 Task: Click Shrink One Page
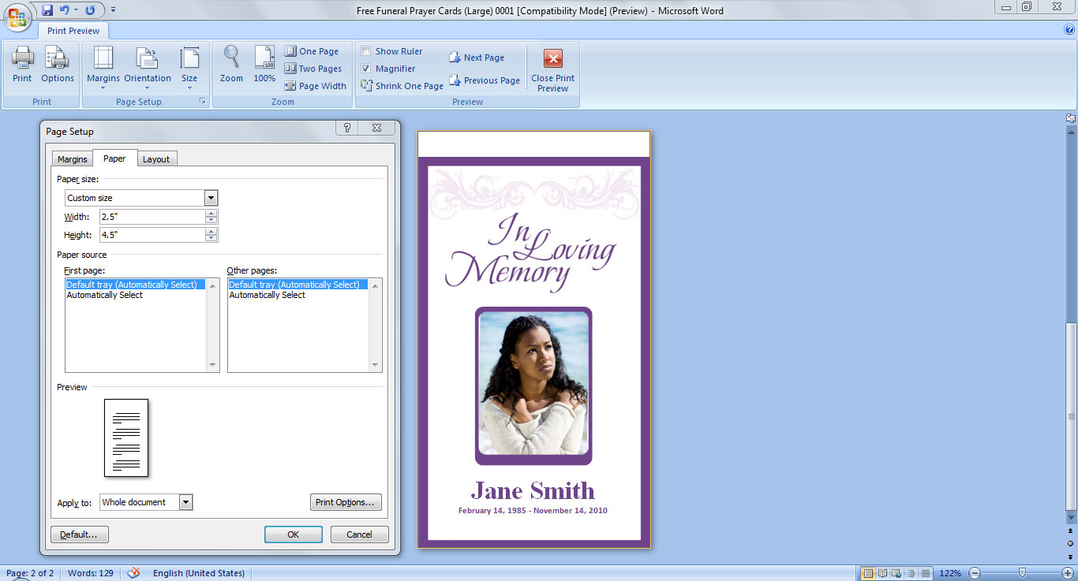pyautogui.click(x=402, y=86)
